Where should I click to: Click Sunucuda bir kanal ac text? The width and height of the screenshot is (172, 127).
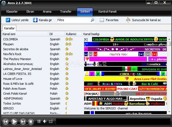tap(146, 20)
